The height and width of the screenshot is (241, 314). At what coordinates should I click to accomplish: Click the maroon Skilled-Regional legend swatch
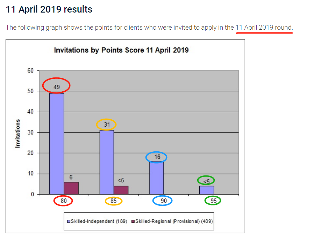tap(133, 221)
